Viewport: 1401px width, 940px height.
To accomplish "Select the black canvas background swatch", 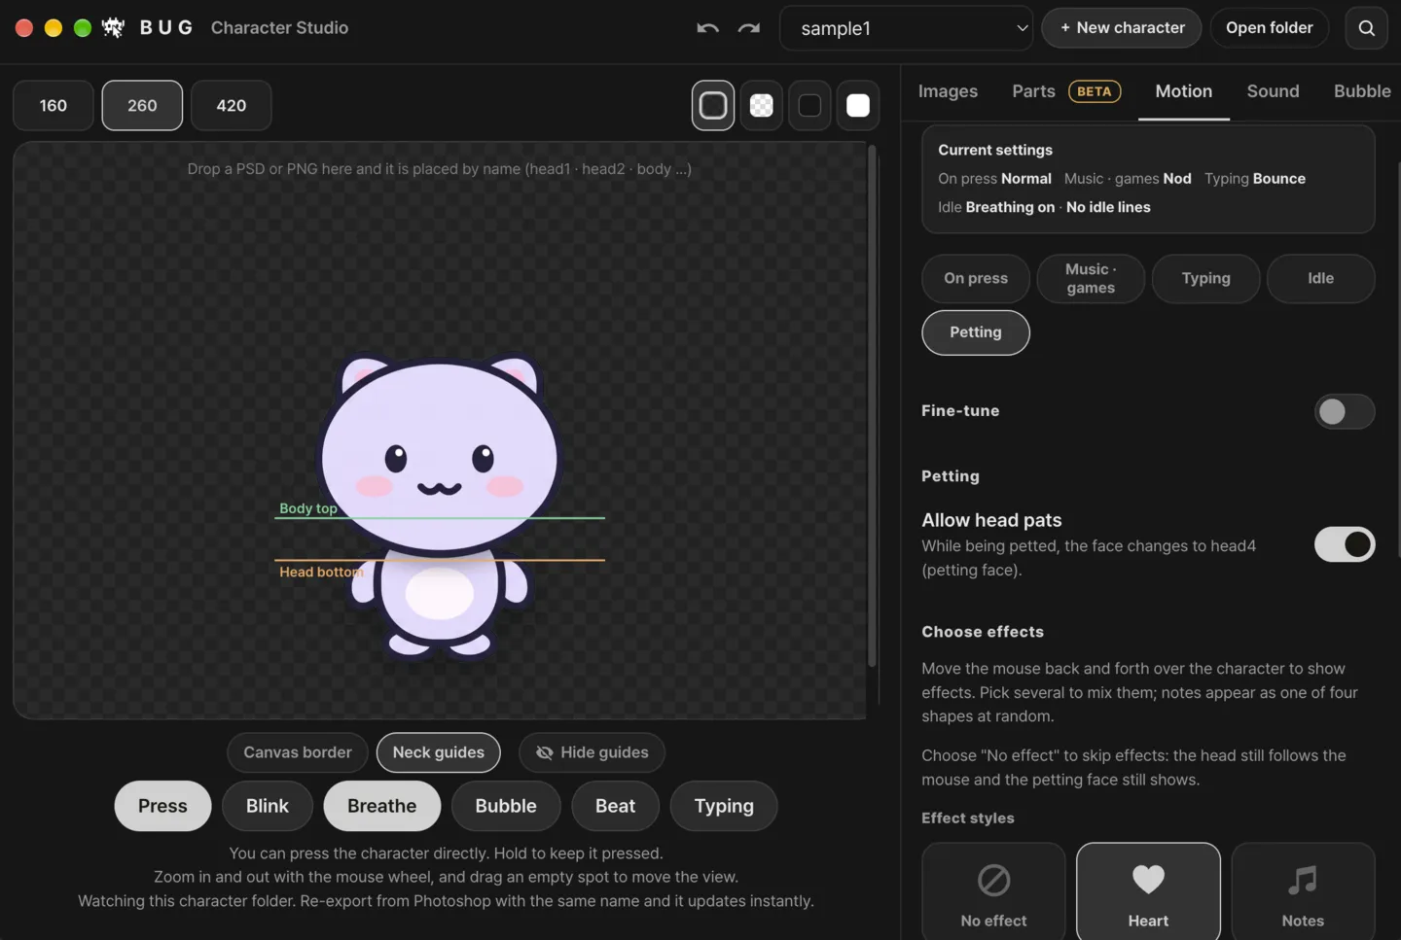I will pos(809,105).
